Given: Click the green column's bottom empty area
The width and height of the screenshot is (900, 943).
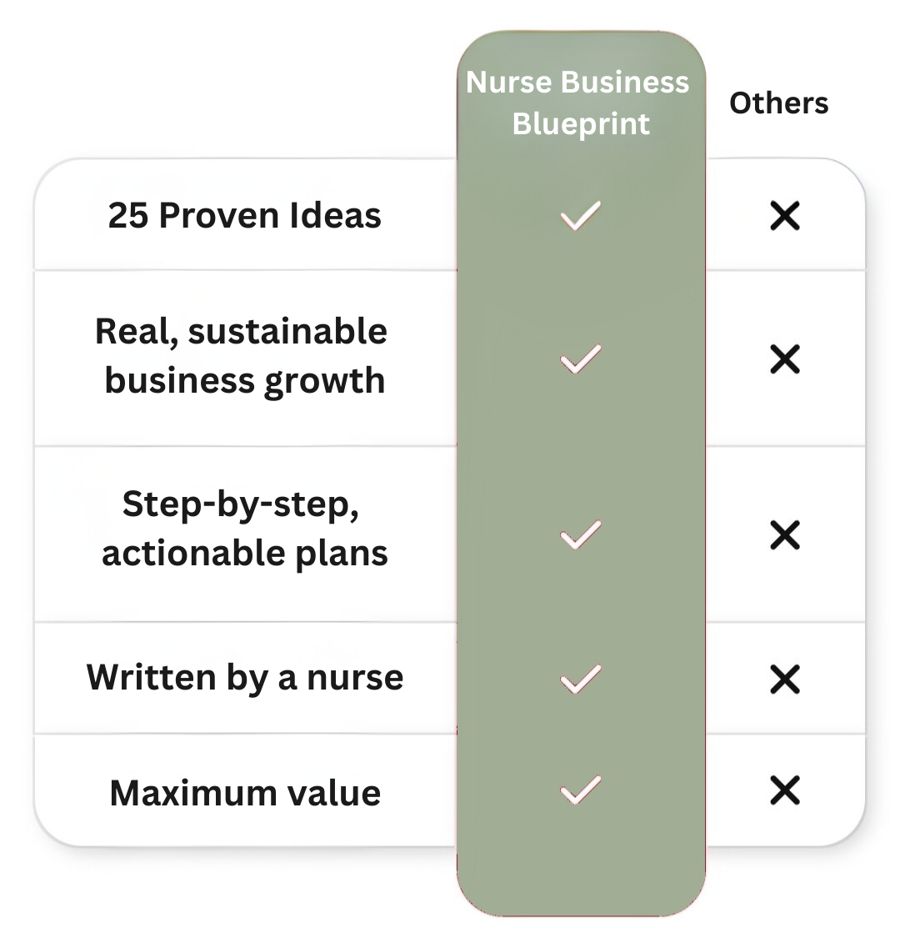Looking at the screenshot, I should [x=581, y=875].
